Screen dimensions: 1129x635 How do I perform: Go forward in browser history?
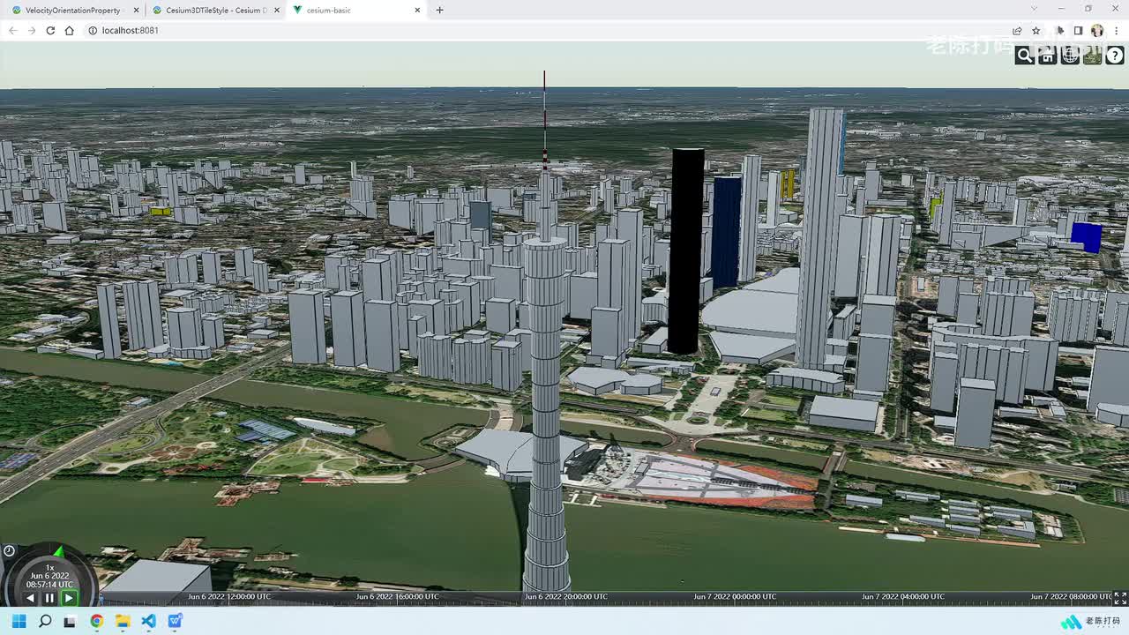(32, 30)
